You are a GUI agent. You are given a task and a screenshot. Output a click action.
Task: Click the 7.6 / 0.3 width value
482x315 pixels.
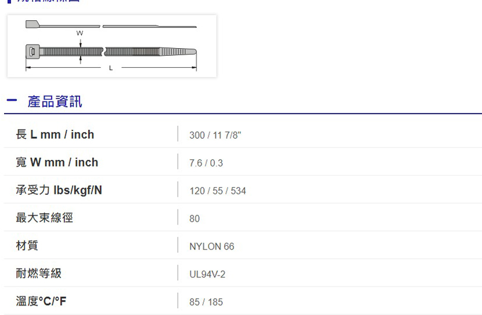(x=206, y=163)
